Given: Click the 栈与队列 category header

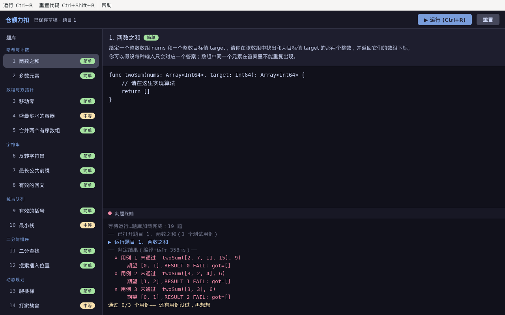Looking at the screenshot, I should coord(15,200).
